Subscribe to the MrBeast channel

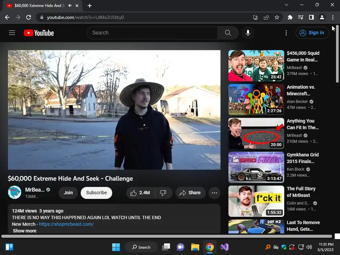point(96,193)
